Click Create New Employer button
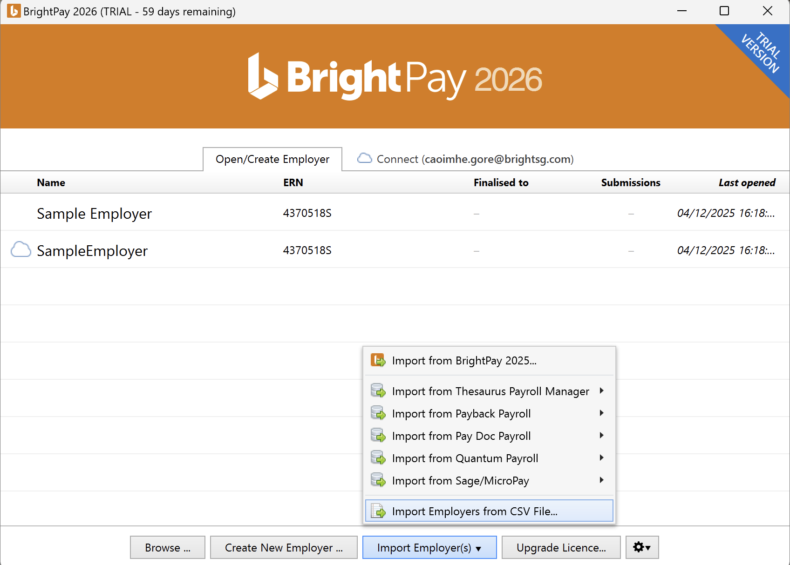 click(x=283, y=547)
